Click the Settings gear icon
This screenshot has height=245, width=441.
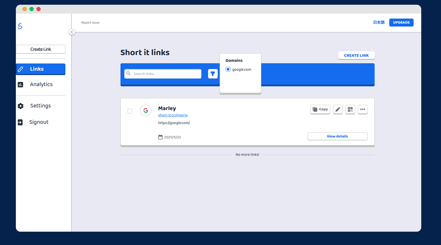tap(21, 106)
